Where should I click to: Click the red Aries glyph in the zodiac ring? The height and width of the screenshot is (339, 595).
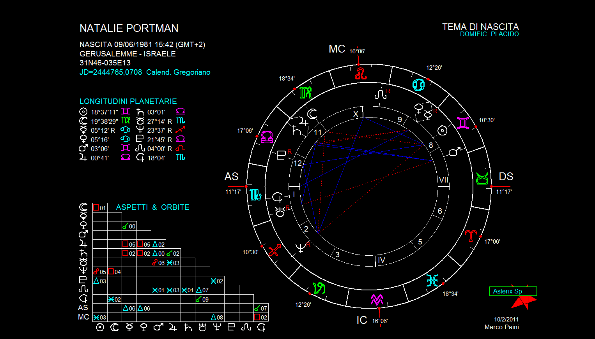[471, 235]
